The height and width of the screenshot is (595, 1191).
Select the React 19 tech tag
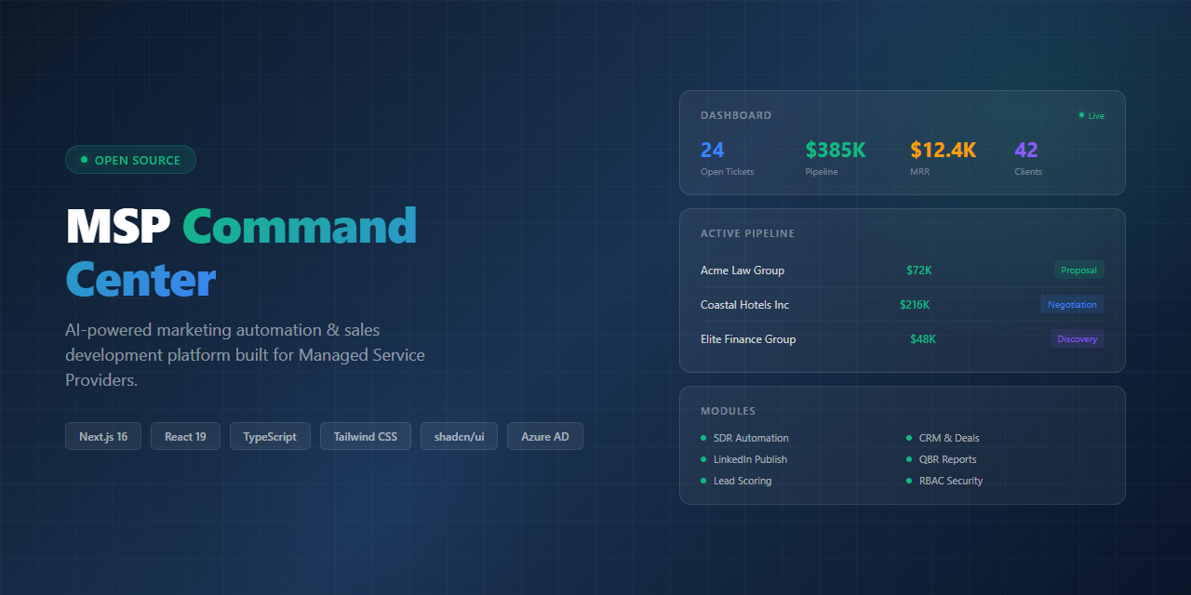tap(185, 436)
